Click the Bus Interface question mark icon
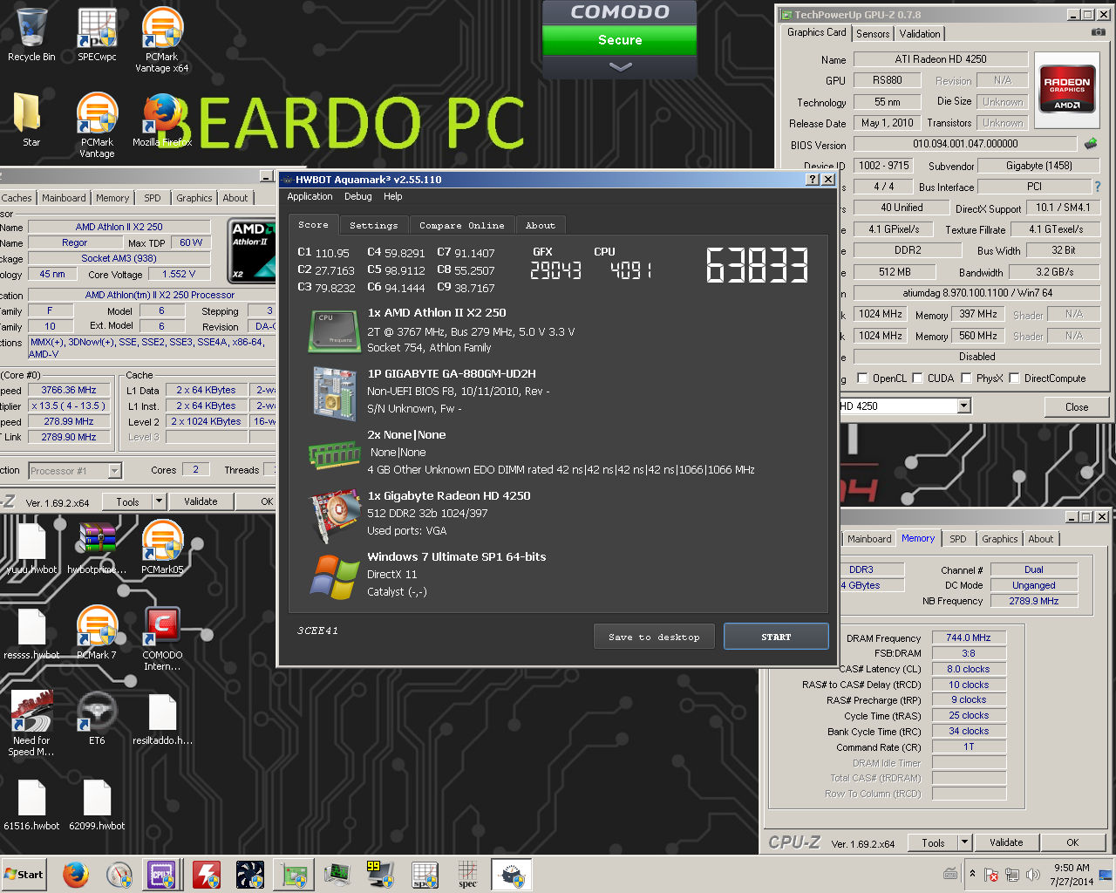 pos(1097,187)
